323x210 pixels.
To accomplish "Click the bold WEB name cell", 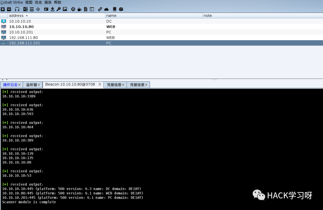I will point(111,27).
